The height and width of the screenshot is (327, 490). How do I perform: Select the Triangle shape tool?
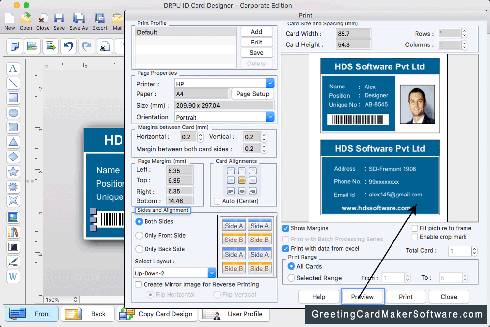pos(13,142)
